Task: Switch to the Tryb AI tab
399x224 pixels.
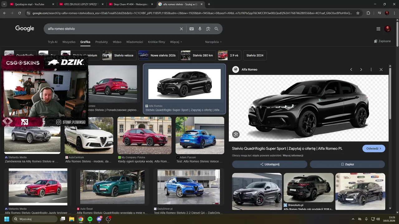Action: coord(52,42)
